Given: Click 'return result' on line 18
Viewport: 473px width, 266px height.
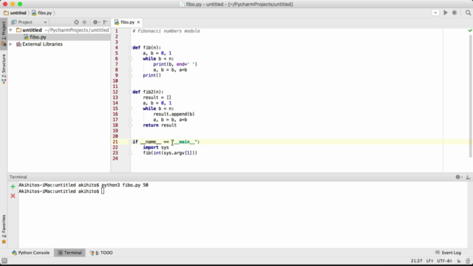Looking at the screenshot, I should pyautogui.click(x=160, y=125).
